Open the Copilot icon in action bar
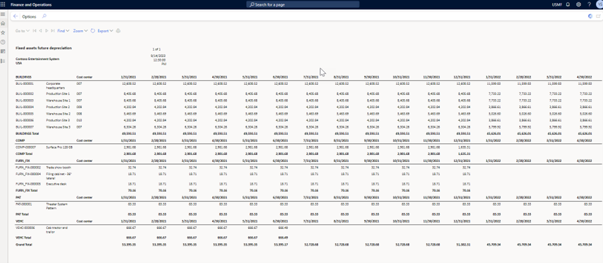The image size is (603, 263). click(x=590, y=16)
